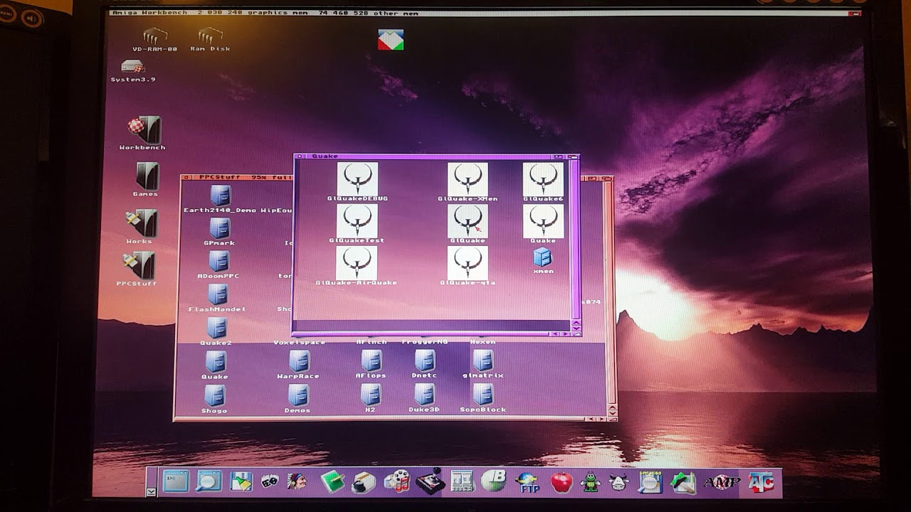Viewport: 911px width, 512px height.
Task: Launch the green notebook dock icon
Action: tap(332, 481)
